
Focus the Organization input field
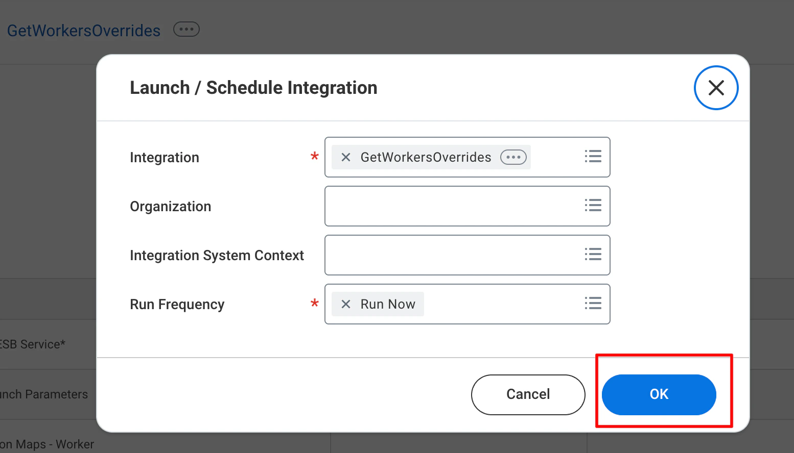467,206
